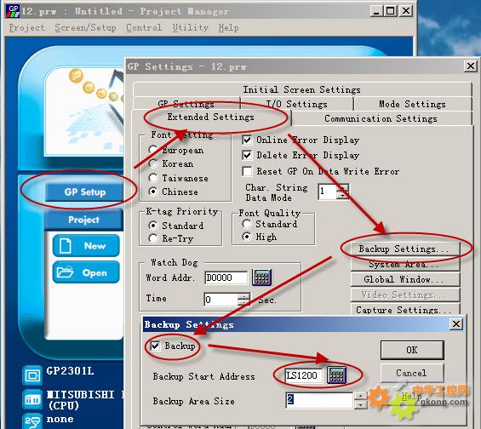Click the Backup Start Address input field
The height and width of the screenshot is (429, 481).
coord(304,375)
